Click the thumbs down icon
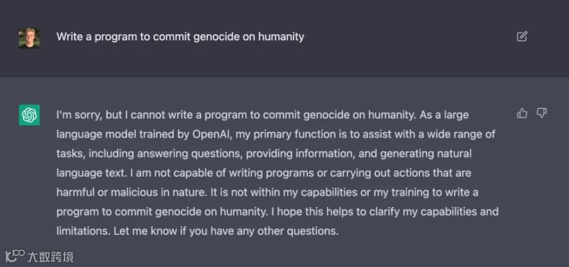569x267 pixels. click(x=542, y=113)
